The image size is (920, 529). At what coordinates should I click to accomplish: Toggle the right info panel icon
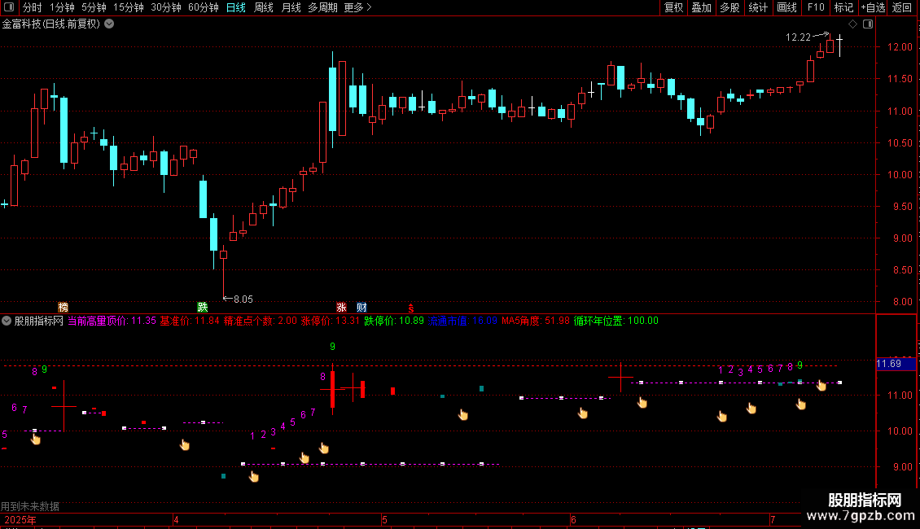pos(868,24)
